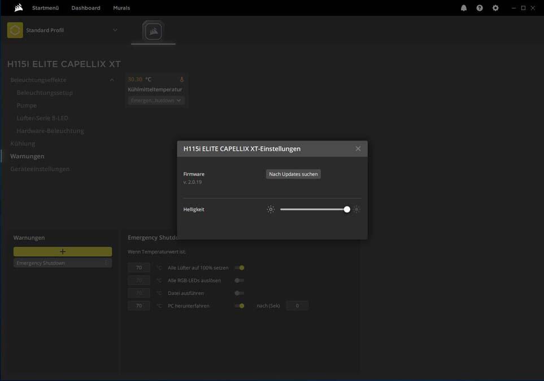Screen dimensions: 544x381
Task: Click the H115I ELITE CAPELLIX XT heading
Action: pyautogui.click(x=64, y=64)
